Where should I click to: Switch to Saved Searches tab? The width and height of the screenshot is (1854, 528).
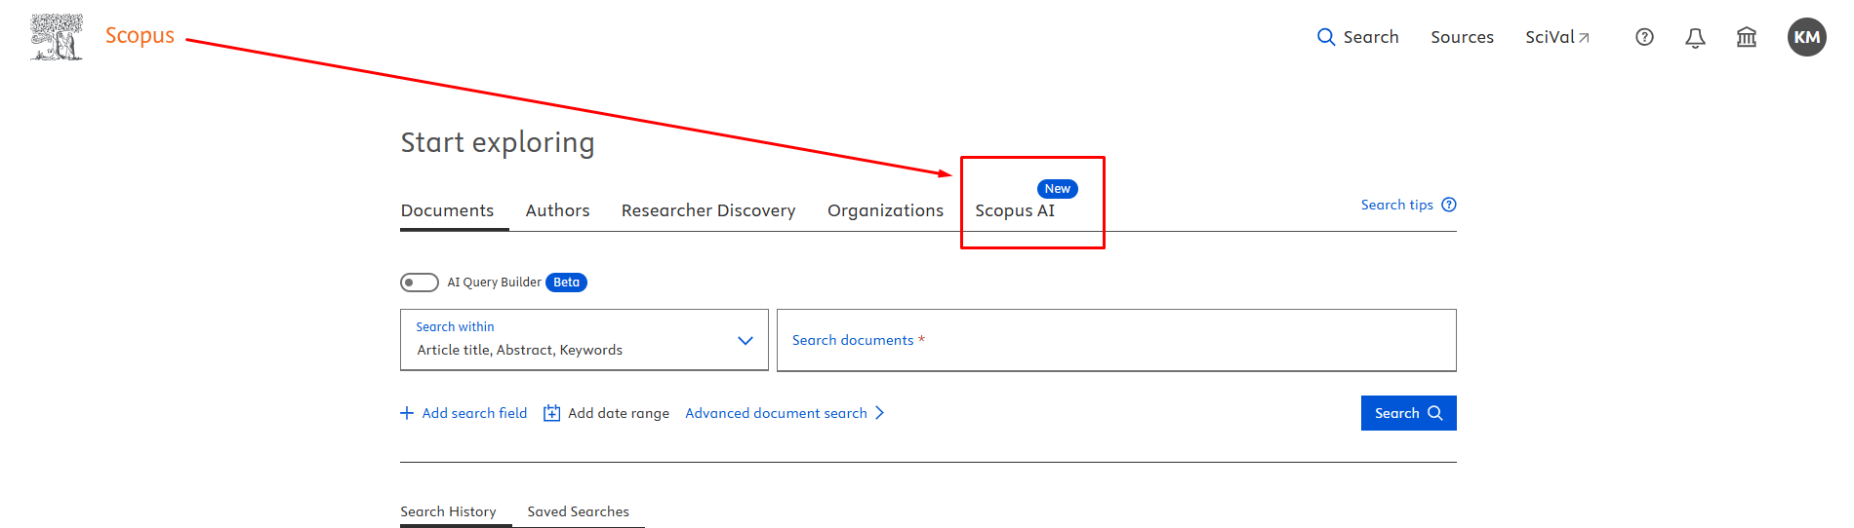tap(578, 511)
